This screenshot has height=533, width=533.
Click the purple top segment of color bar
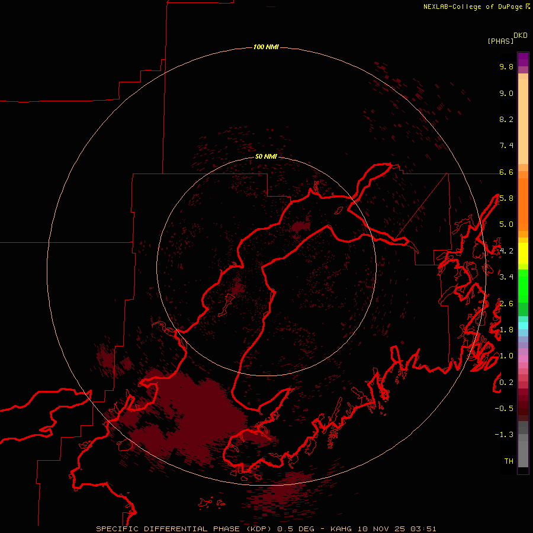tap(523, 59)
